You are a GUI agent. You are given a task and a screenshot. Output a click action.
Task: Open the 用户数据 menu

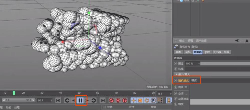[x=201, y=40]
